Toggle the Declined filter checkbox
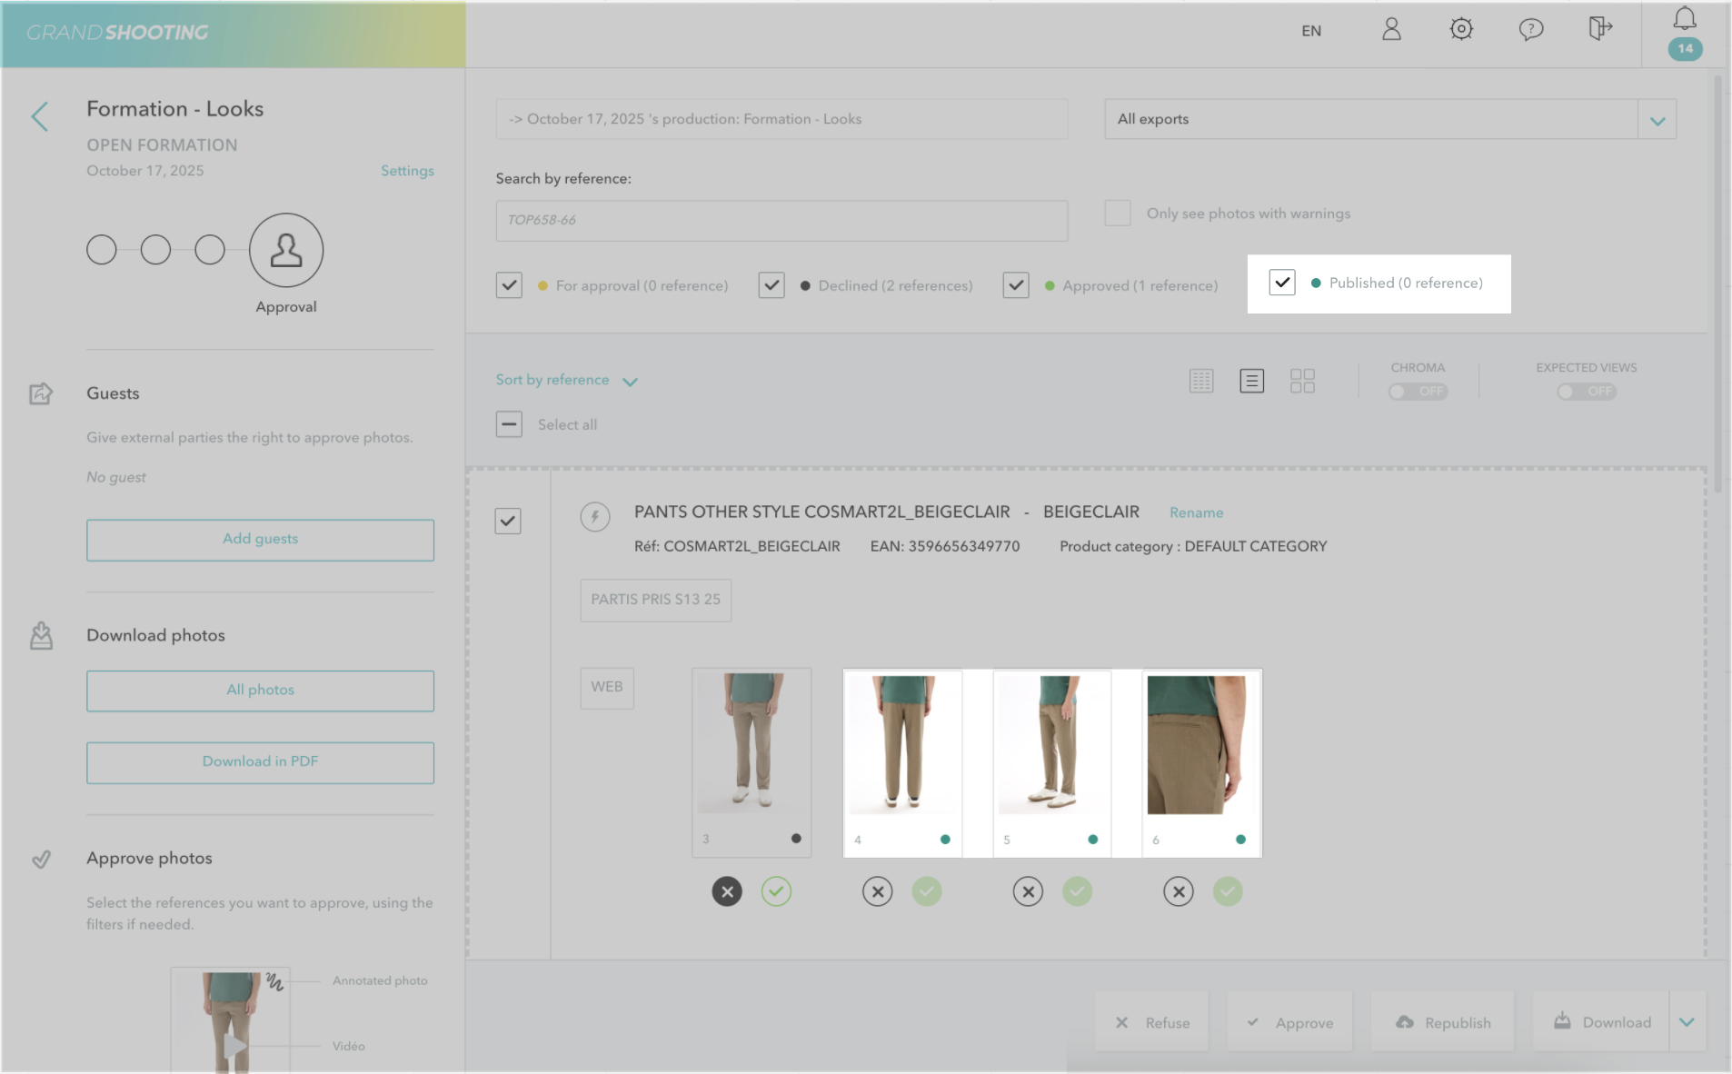Screen dimensions: 1732x1074 771,285
